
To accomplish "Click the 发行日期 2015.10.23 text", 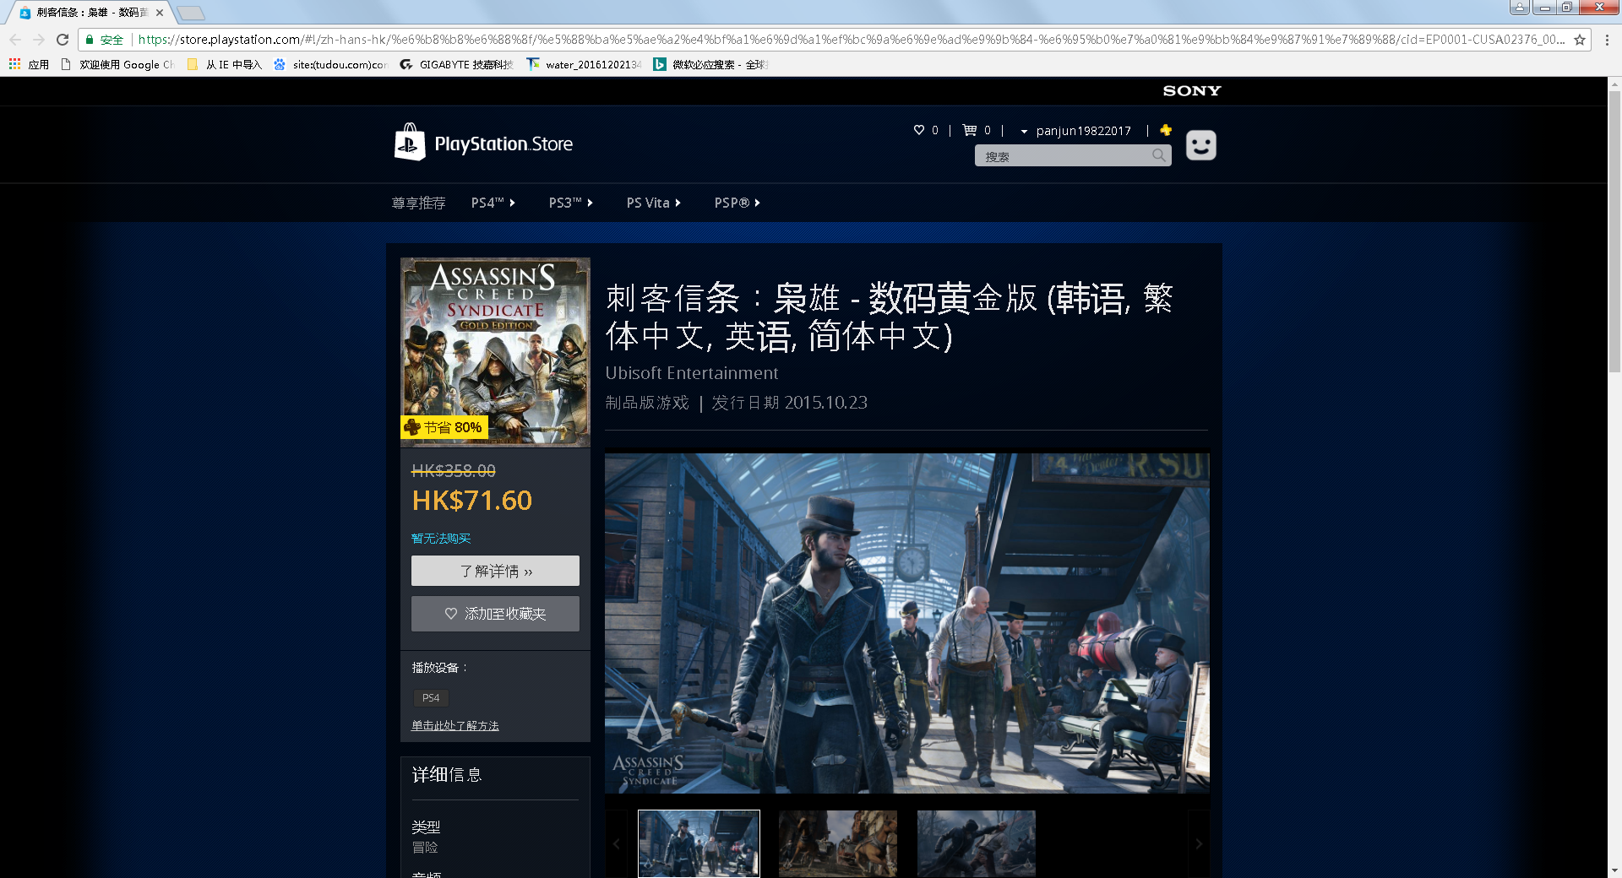I will coord(790,403).
